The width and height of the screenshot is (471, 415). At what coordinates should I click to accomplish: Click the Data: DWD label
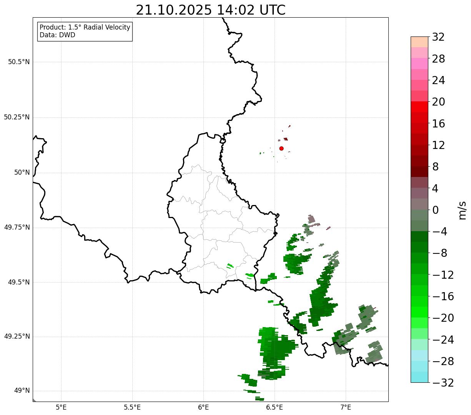[57, 35]
